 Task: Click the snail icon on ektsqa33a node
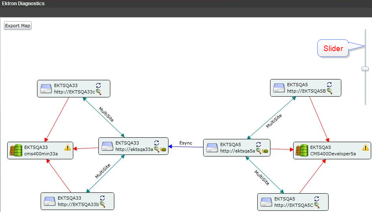click(163, 149)
